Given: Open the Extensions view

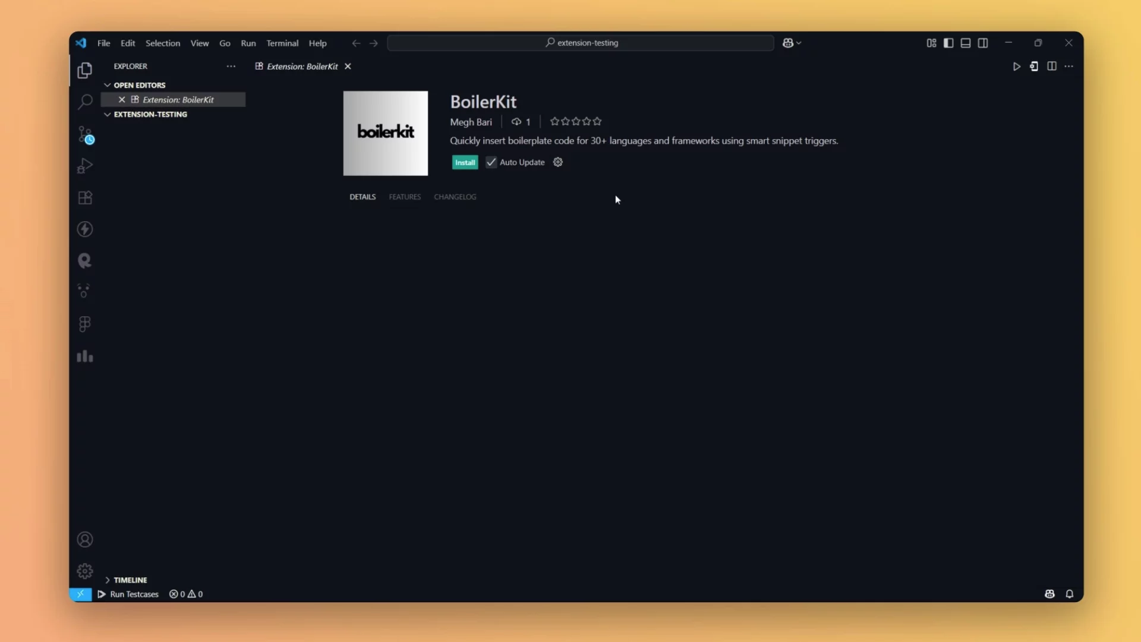Looking at the screenshot, I should (85, 197).
